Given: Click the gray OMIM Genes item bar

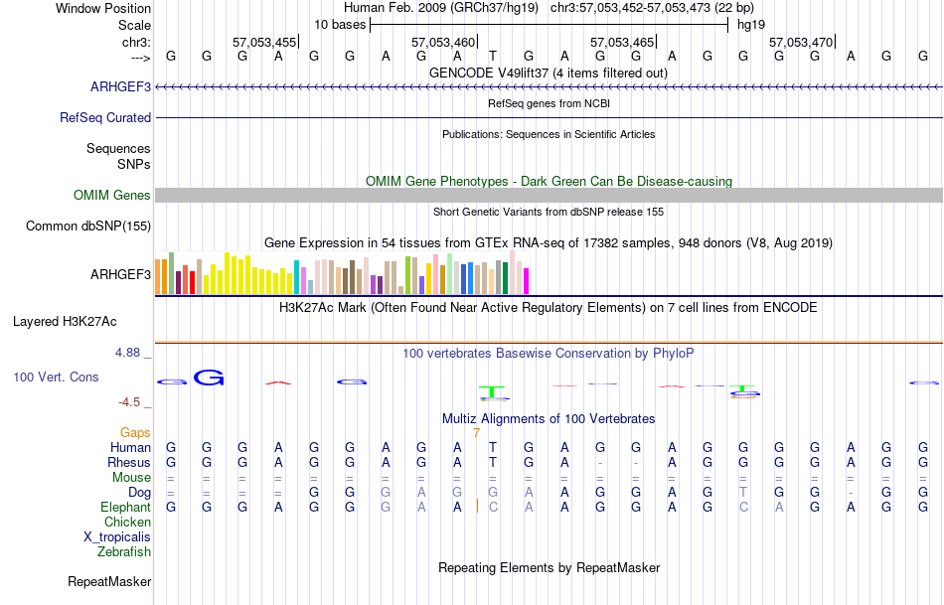Looking at the screenshot, I should pos(549,195).
